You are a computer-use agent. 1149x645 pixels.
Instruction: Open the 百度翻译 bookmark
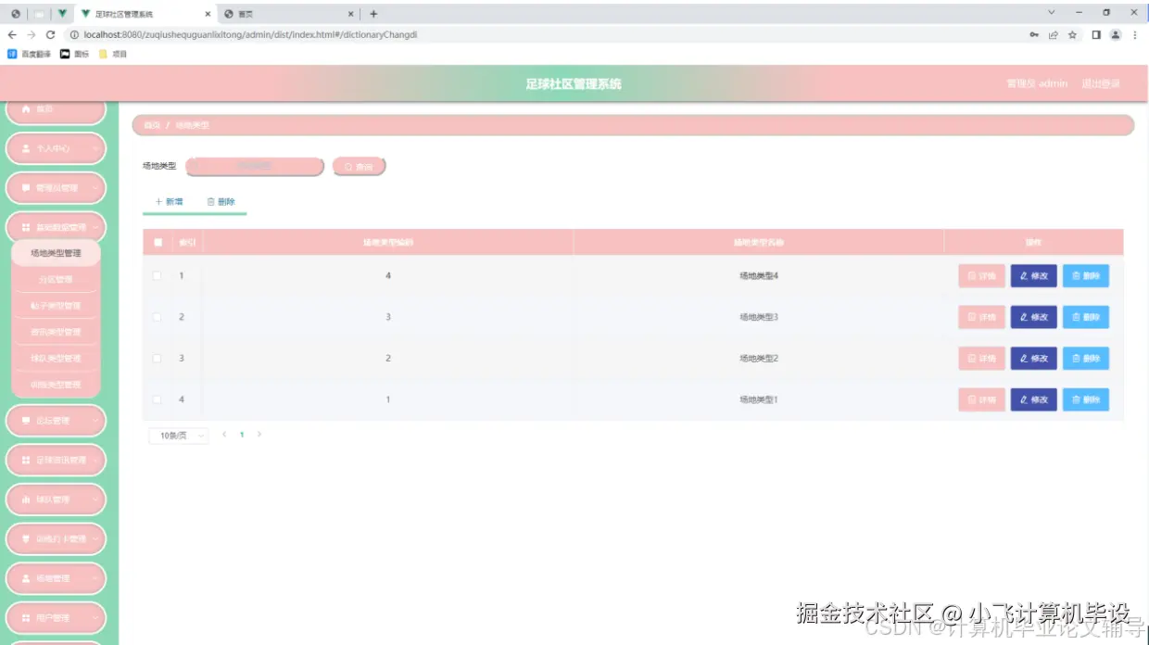click(30, 54)
